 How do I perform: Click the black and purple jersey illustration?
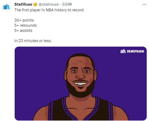pyautogui.click(x=81, y=110)
